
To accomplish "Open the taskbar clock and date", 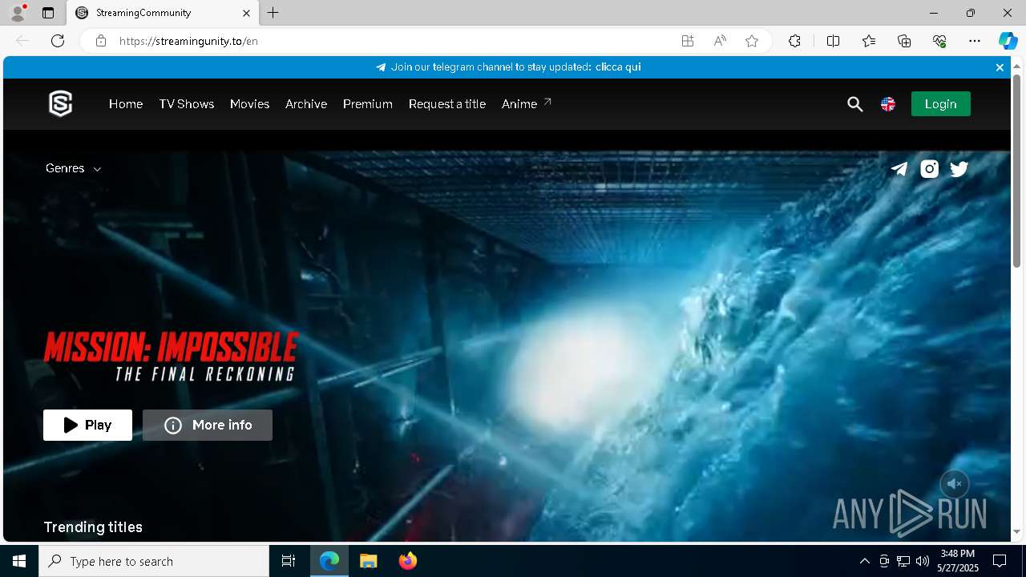I will click(958, 561).
